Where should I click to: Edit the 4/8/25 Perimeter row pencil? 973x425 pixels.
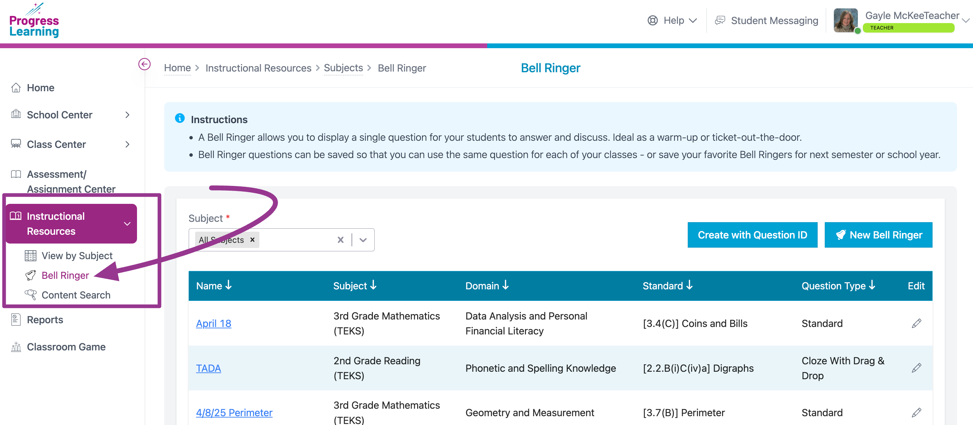(916, 412)
